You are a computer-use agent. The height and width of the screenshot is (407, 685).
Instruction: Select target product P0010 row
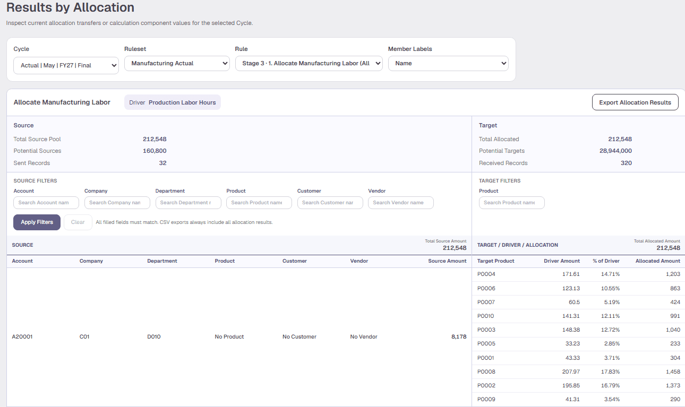pyautogui.click(x=578, y=316)
